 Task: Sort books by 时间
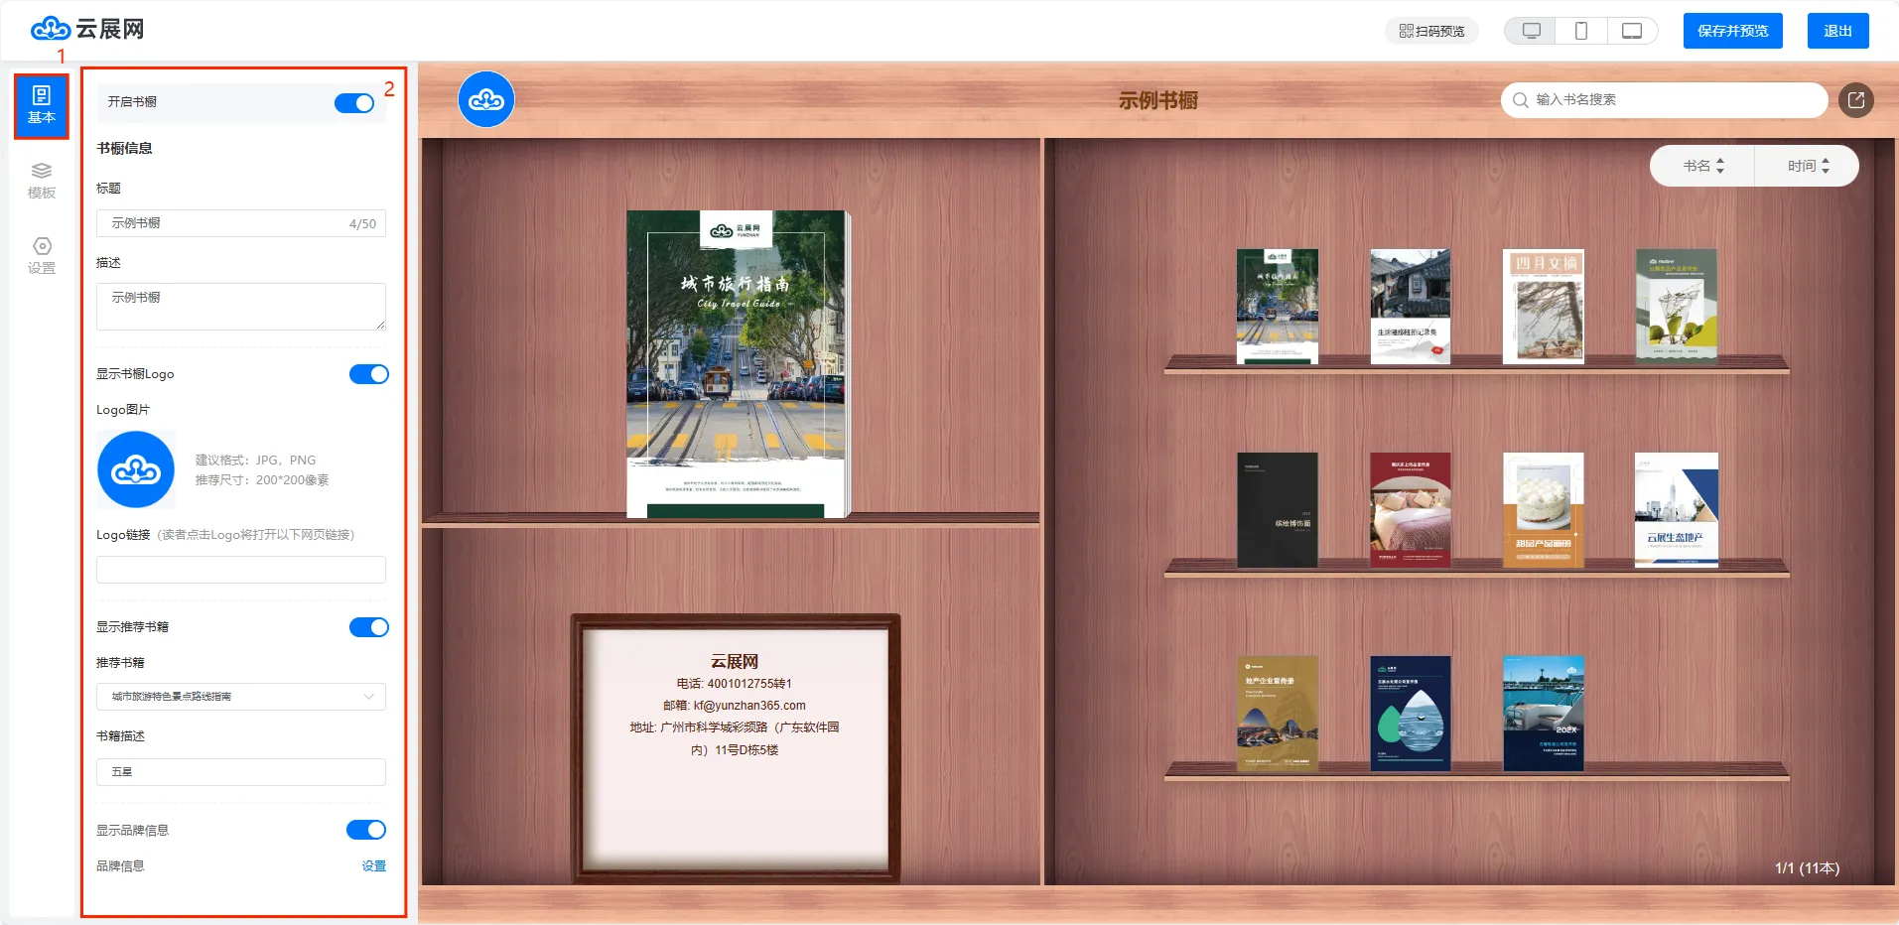tap(1808, 166)
